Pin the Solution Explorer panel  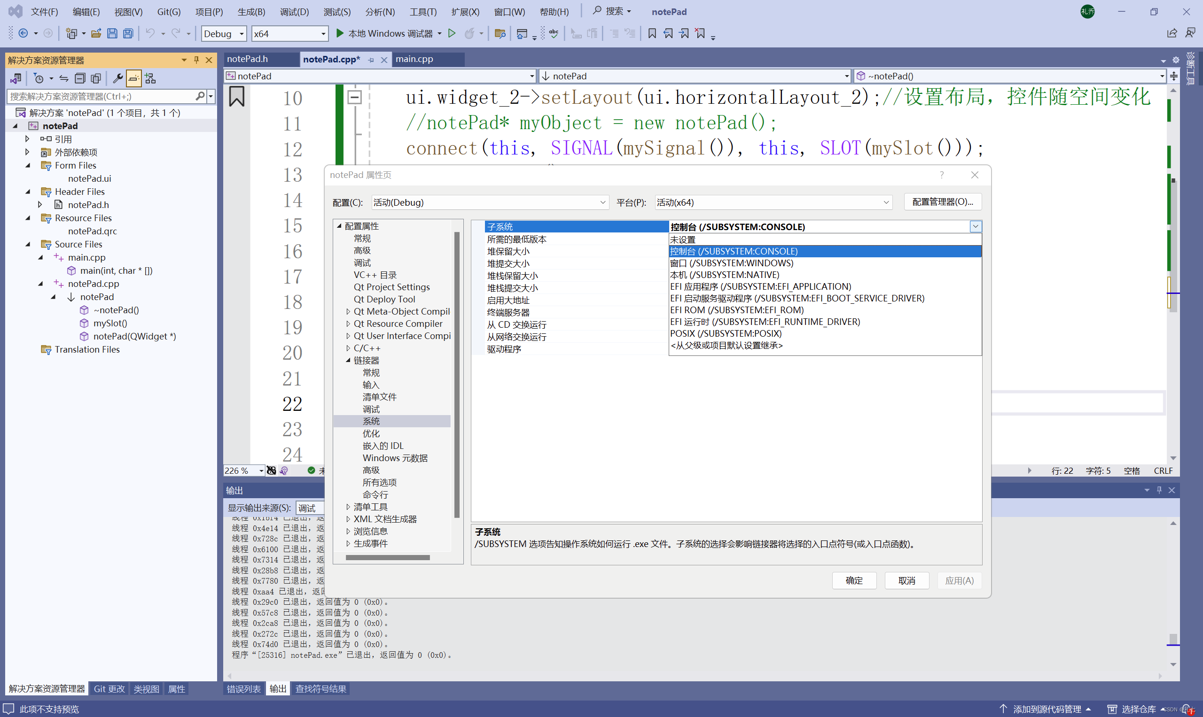tap(196, 60)
